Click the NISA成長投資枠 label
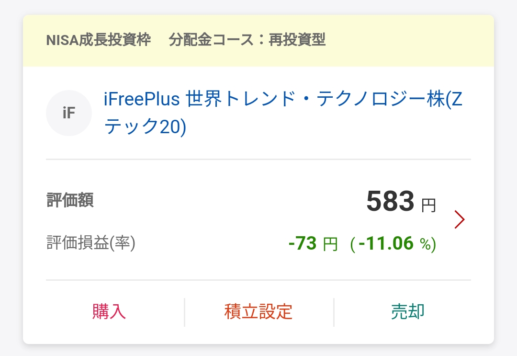Screen dimensions: 517x356 99,40
